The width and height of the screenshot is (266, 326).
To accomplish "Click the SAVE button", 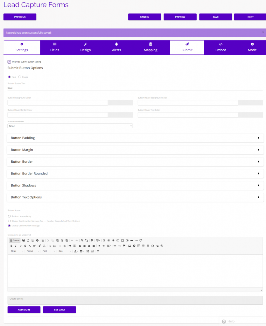I will [x=215, y=17].
